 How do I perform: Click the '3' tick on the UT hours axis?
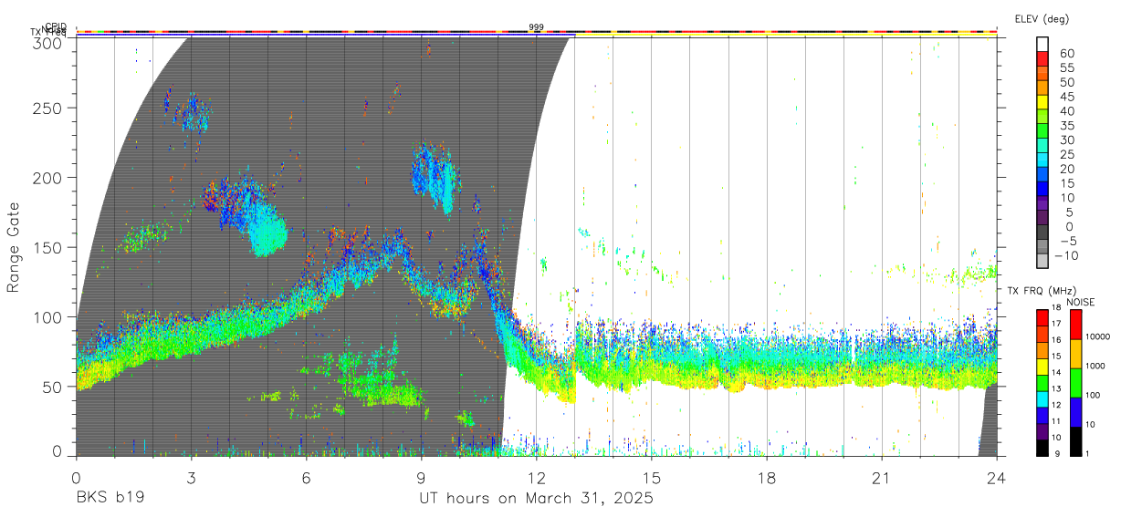pos(191,479)
